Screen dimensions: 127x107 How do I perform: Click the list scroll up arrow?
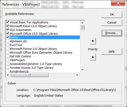(82, 23)
